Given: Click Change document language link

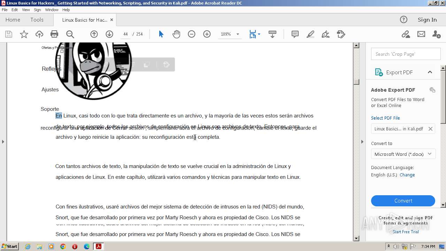Looking at the screenshot, I should tap(407, 175).
